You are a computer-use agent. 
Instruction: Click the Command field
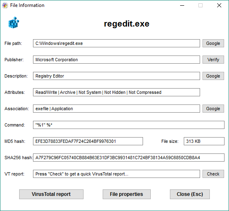point(129,125)
